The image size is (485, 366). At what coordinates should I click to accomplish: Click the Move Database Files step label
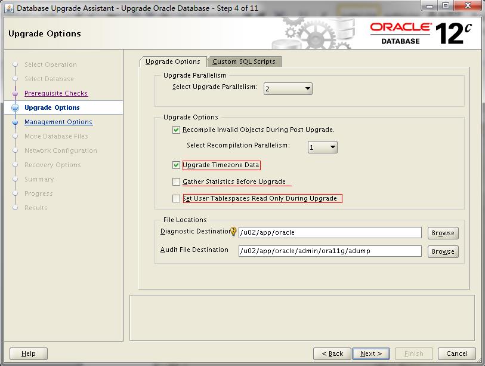[56, 136]
